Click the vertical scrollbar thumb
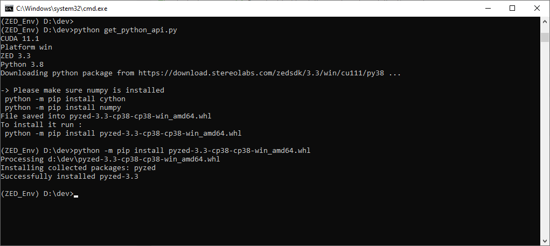 (x=545, y=37)
